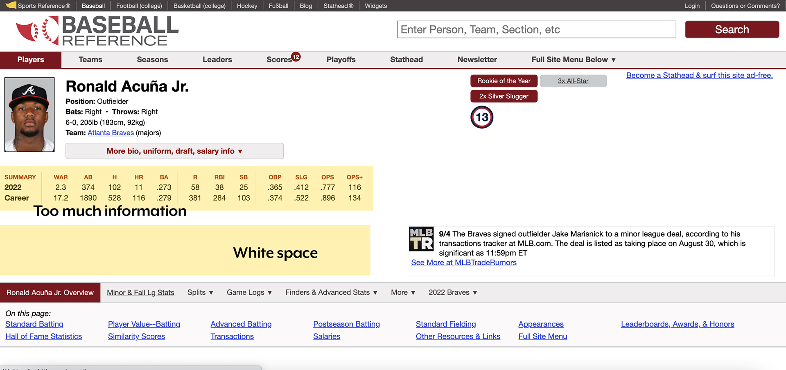Click the 2x Silver Slugger badge
The height and width of the screenshot is (370, 786).
504,96
